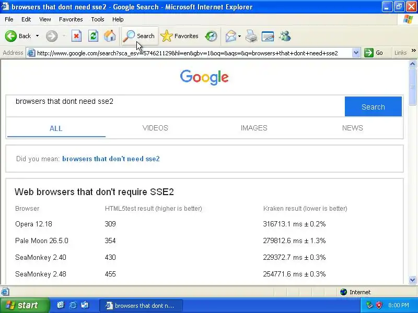Click HTML5test score '455'
This screenshot has height=313, width=418.
[110, 274]
